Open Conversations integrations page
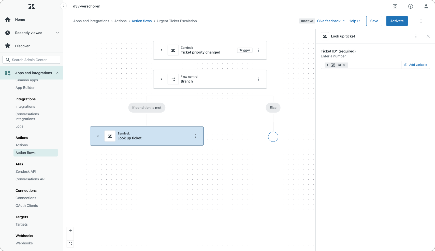The image size is (435, 251). [x=27, y=116]
